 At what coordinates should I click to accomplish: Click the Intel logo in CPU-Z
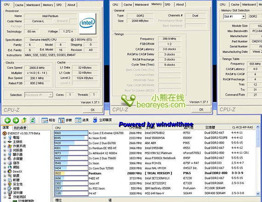(x=87, y=23)
